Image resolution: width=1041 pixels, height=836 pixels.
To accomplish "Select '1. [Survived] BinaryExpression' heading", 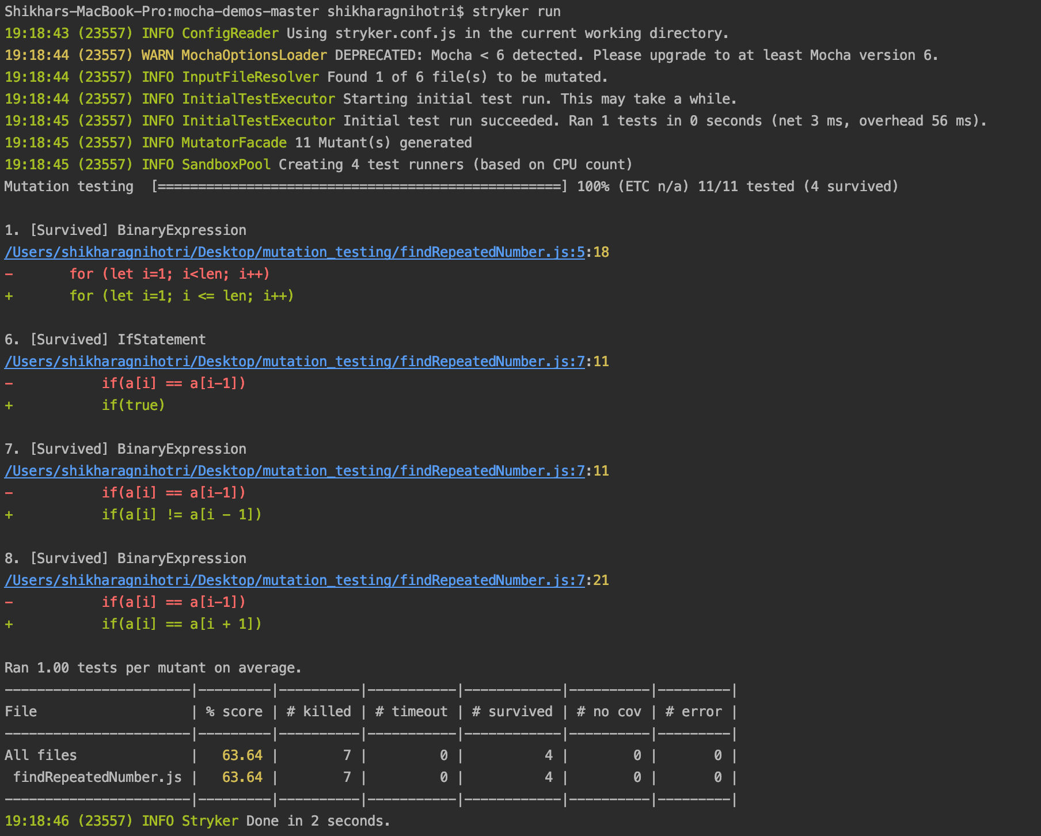I will (x=126, y=230).
